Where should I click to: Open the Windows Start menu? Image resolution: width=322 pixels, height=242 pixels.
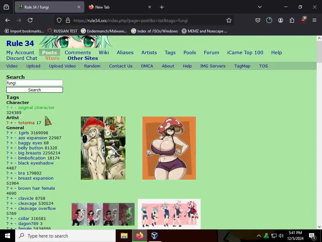pyautogui.click(x=8, y=236)
